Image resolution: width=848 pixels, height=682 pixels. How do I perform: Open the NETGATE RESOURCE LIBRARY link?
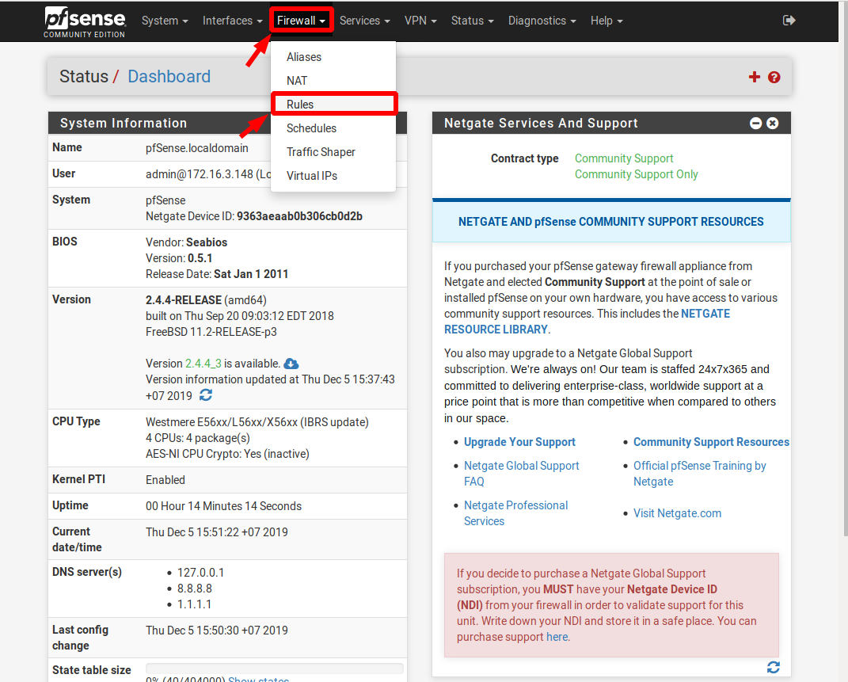(x=587, y=322)
